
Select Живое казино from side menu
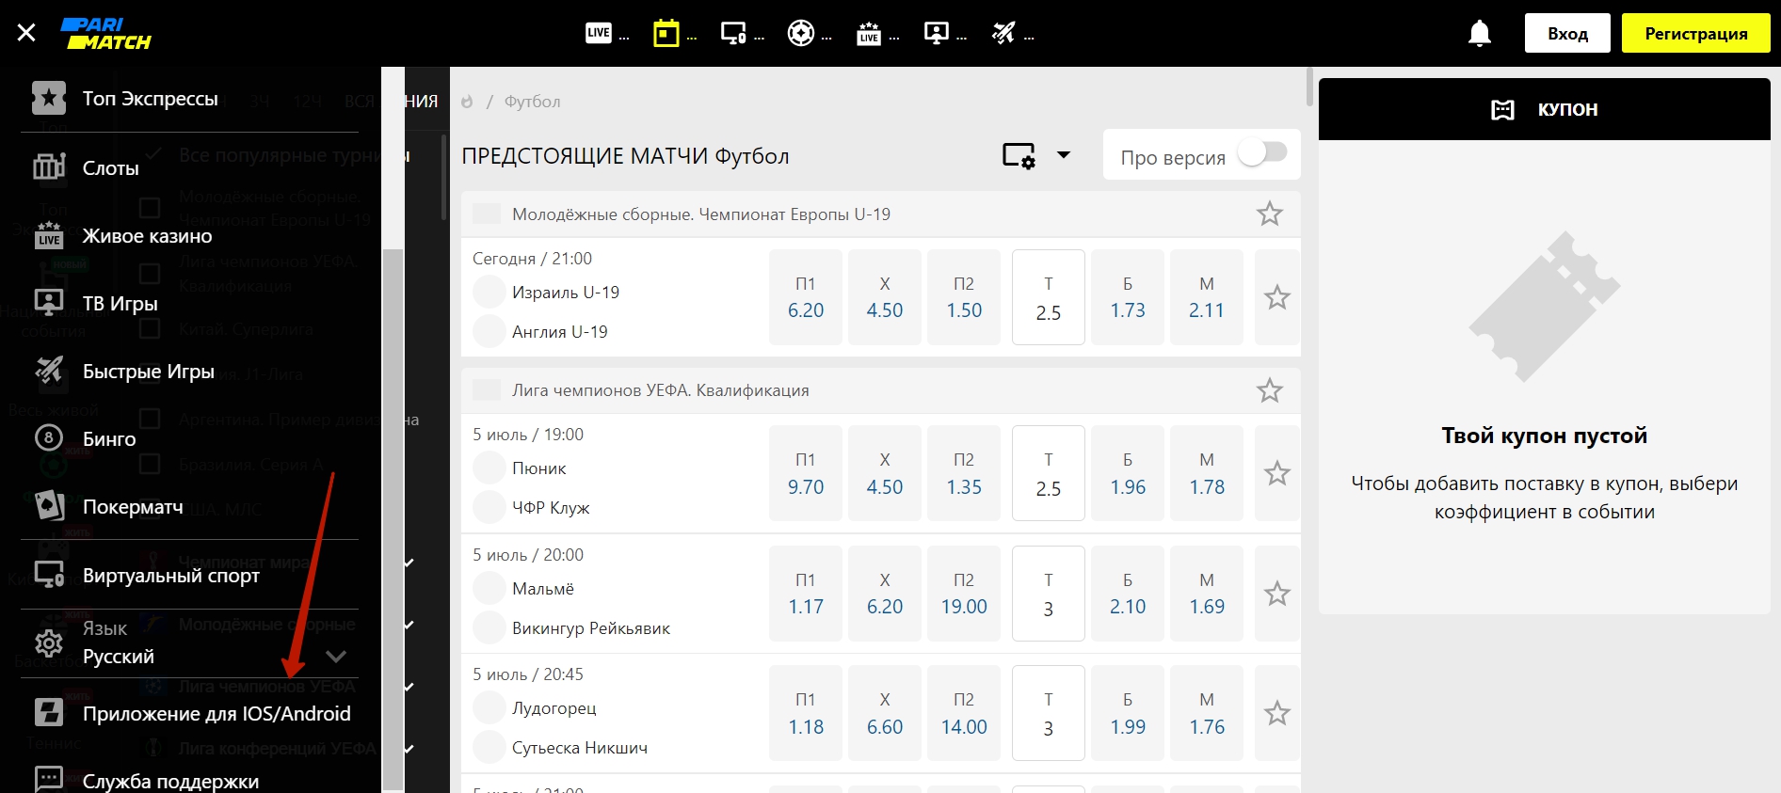(x=147, y=236)
